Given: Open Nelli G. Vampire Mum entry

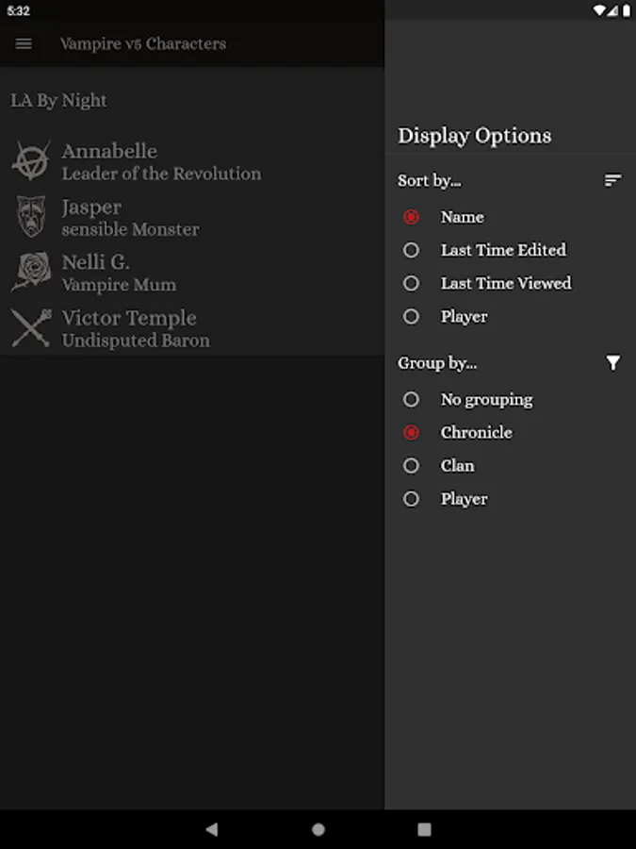Looking at the screenshot, I should point(119,273).
